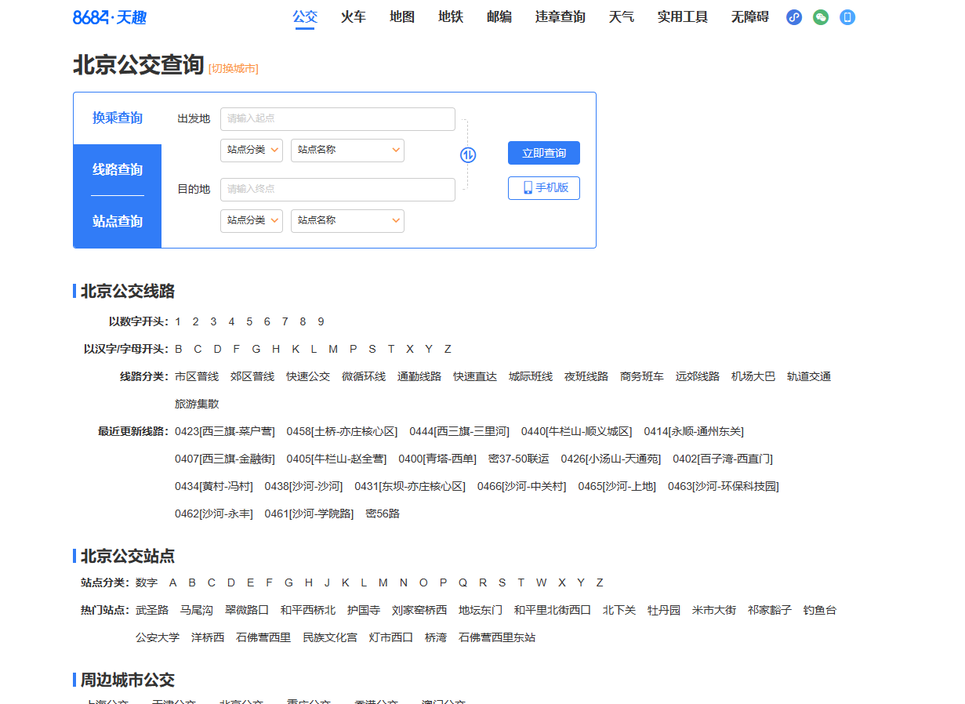Viewport: 965px width, 704px height.
Task: Open the 城际班线 route category
Action: coord(531,376)
